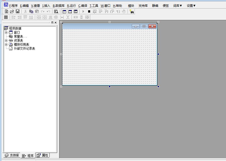This screenshot has height=161, width=226.
Task: Save the program with the floppy disk icon
Action: tap(18, 12)
